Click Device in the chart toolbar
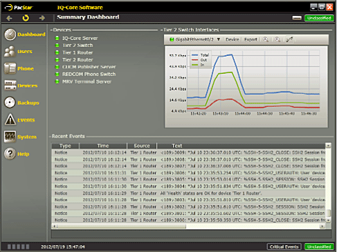337x252 pixels. pyautogui.click(x=233, y=39)
